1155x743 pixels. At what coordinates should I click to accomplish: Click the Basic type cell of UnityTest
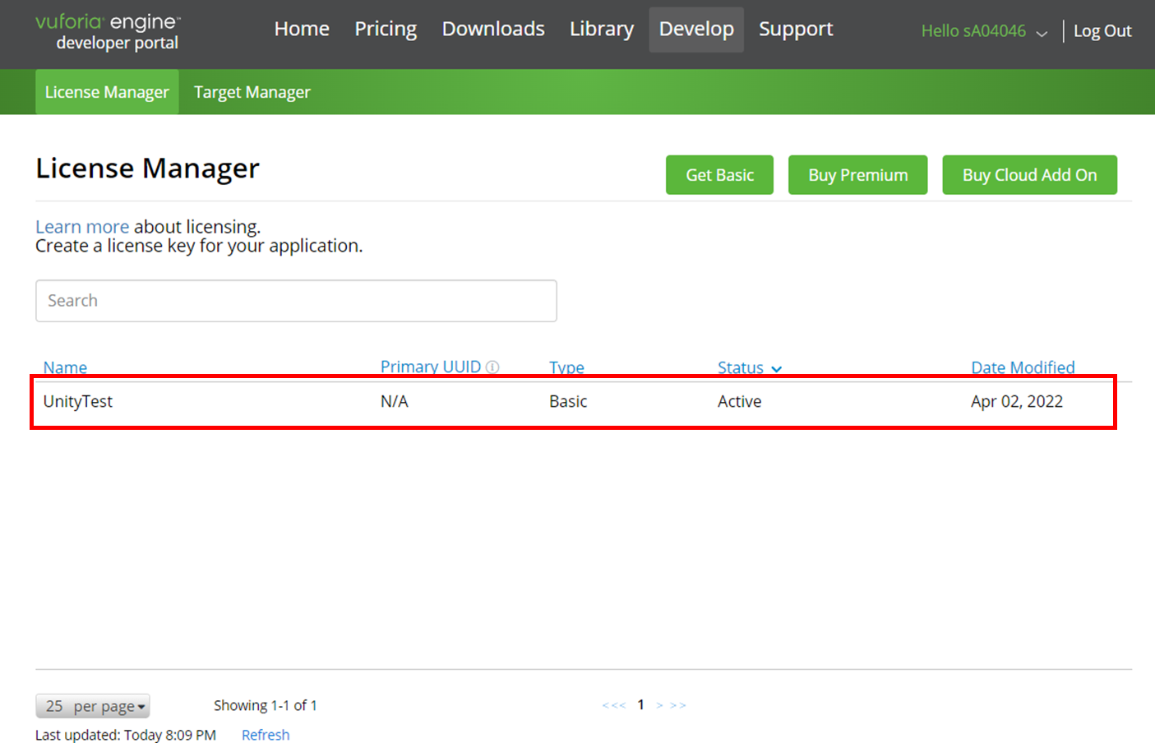(x=568, y=402)
